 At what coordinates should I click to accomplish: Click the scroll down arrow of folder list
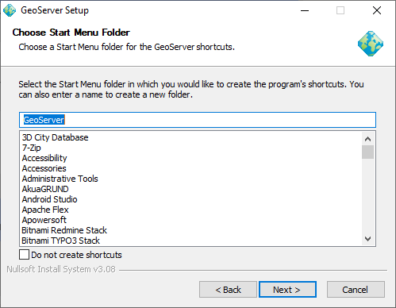[367, 239]
